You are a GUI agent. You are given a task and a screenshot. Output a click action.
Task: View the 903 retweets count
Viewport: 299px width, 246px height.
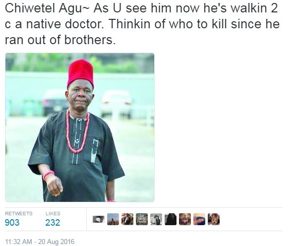pyautogui.click(x=12, y=223)
